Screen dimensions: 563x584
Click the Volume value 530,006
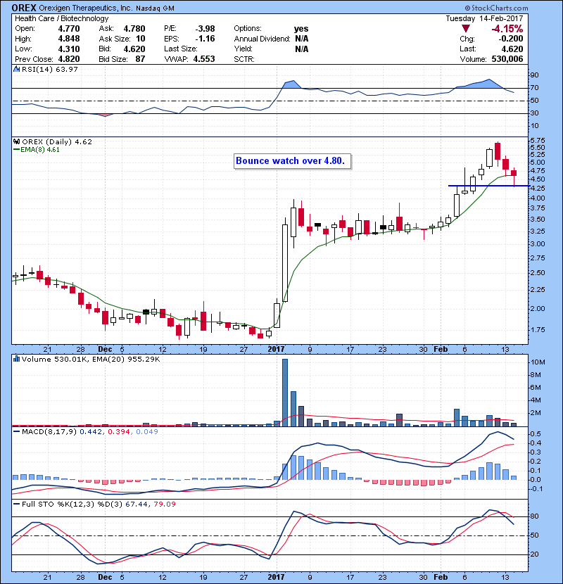(x=507, y=59)
